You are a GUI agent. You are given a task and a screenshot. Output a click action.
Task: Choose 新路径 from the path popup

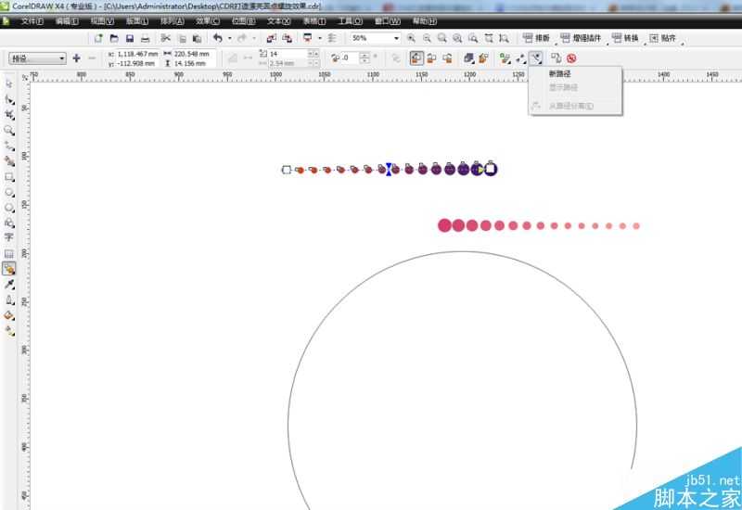[x=559, y=73]
